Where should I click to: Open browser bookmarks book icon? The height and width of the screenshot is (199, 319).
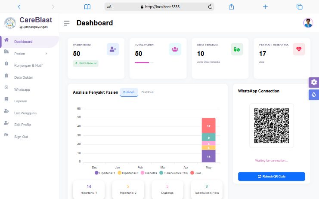tap(87, 7)
